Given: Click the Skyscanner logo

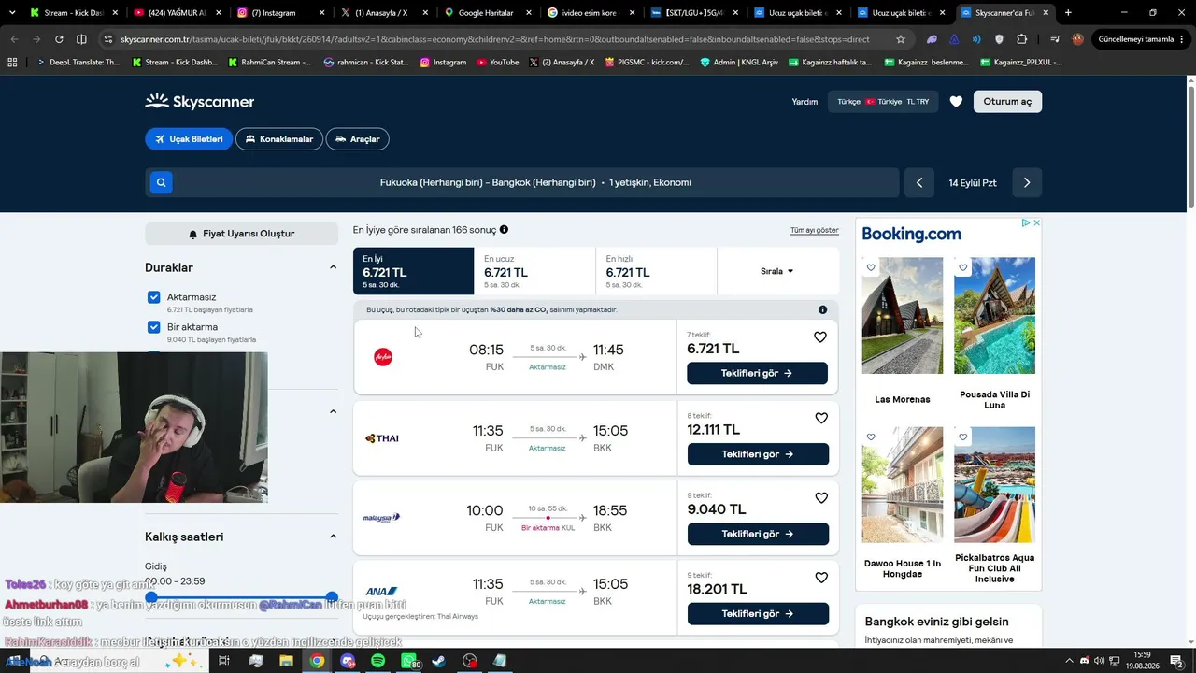Looking at the screenshot, I should coord(200,101).
